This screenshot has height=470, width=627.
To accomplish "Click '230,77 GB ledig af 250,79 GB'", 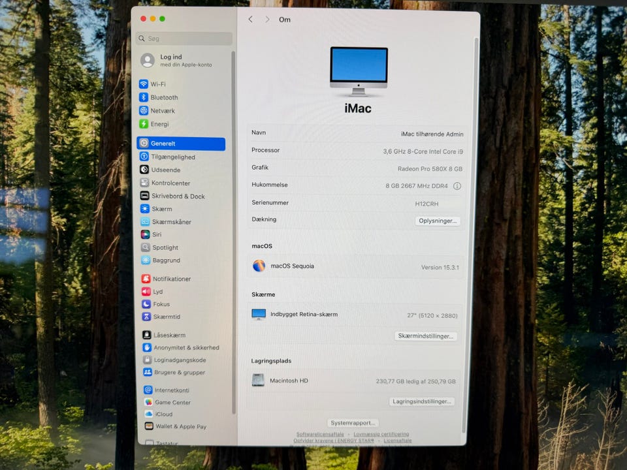I will click(415, 381).
